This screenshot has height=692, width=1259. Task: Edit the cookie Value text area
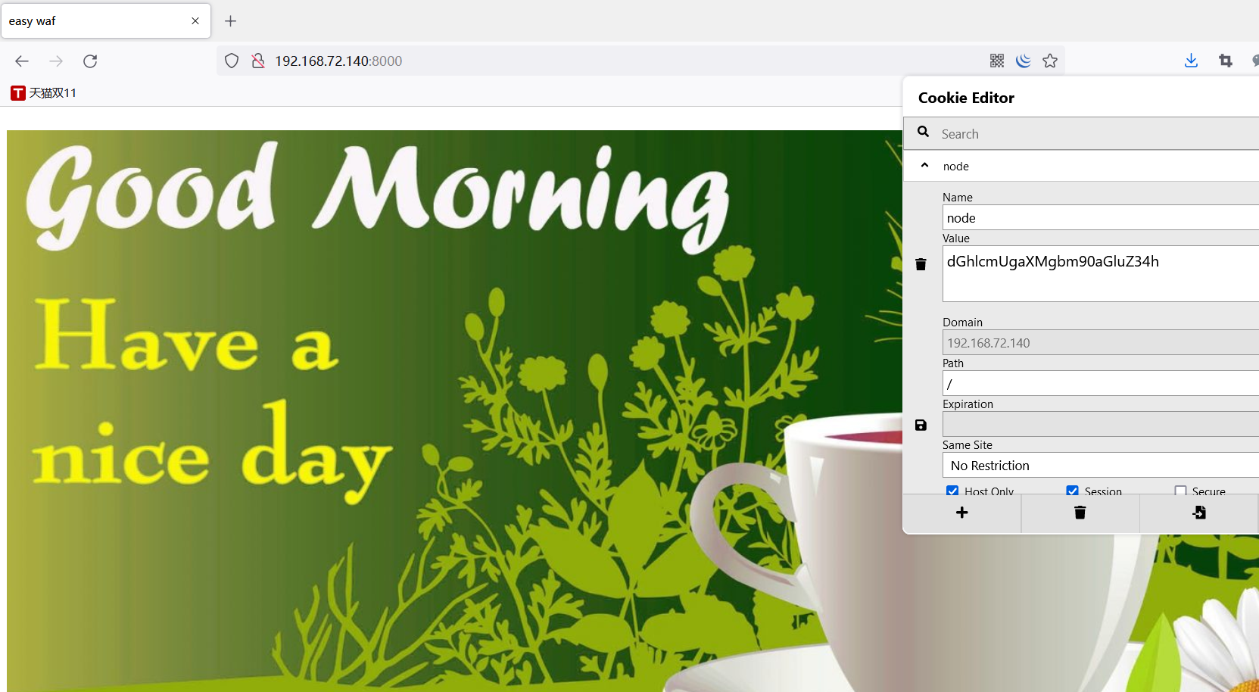pyautogui.click(x=1101, y=274)
